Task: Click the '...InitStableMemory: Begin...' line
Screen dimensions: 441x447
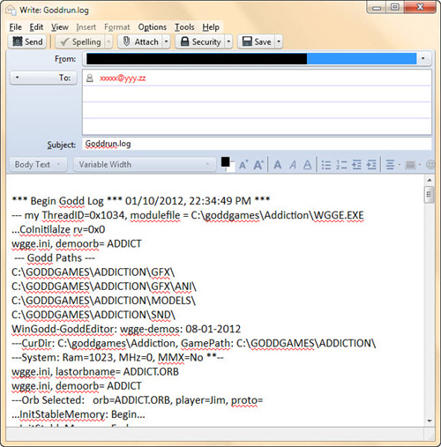Action: coord(78,414)
